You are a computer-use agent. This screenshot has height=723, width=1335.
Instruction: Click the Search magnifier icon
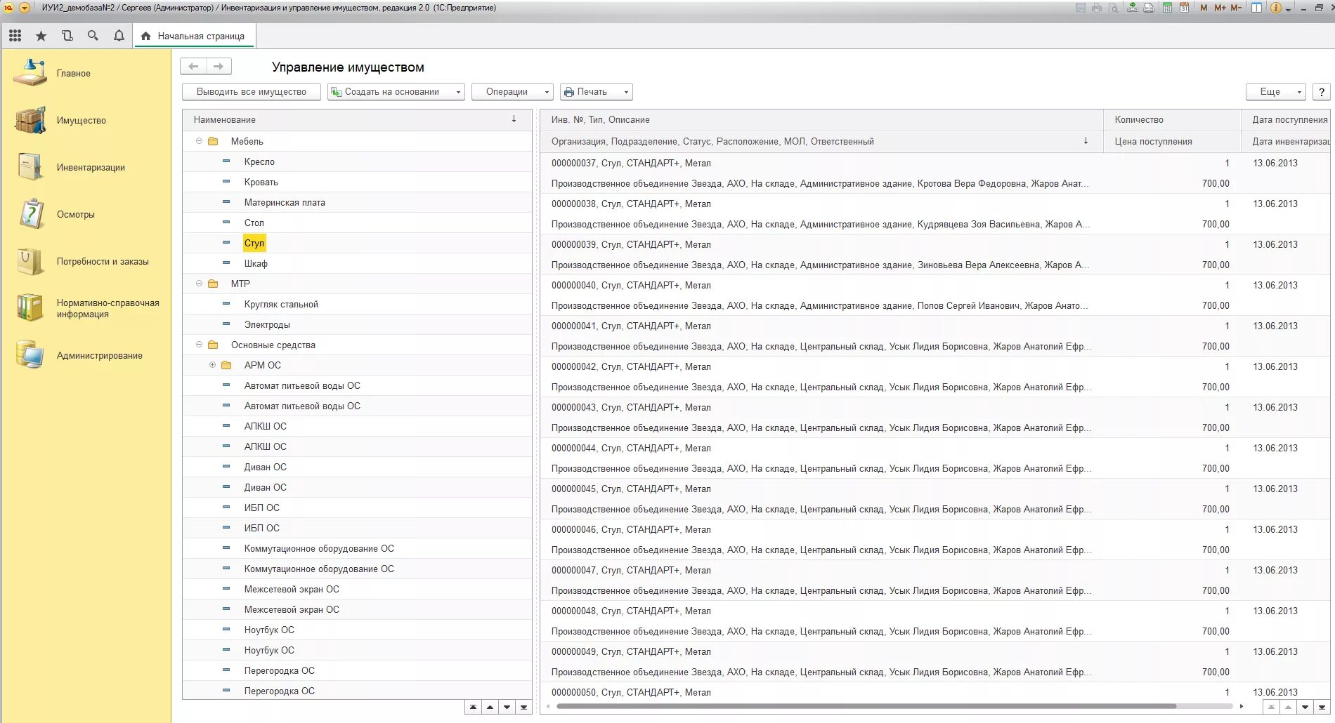click(x=93, y=36)
